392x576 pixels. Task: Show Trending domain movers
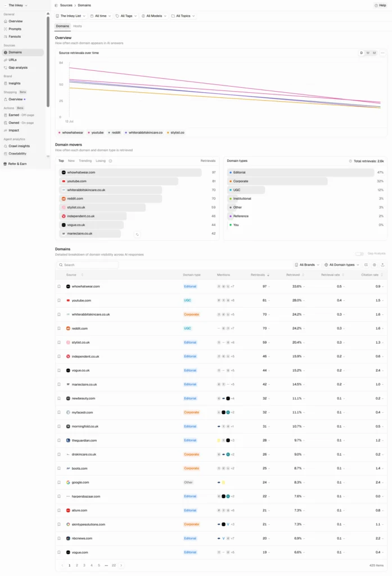point(85,161)
